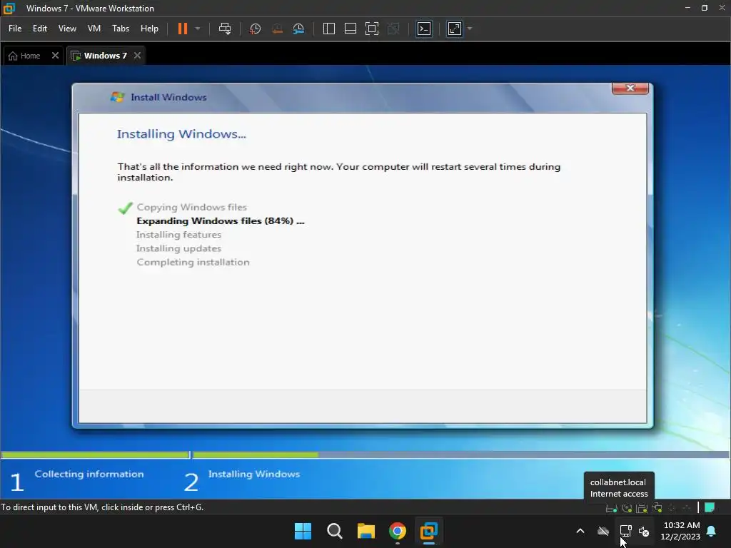Open the View menu
The image size is (731, 548).
tap(67, 29)
